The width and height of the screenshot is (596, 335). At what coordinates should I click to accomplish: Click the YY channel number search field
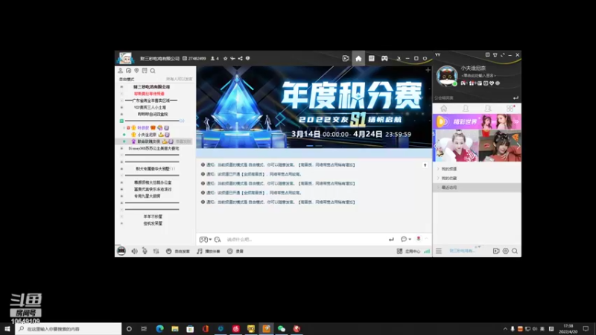pyautogui.click(x=473, y=98)
